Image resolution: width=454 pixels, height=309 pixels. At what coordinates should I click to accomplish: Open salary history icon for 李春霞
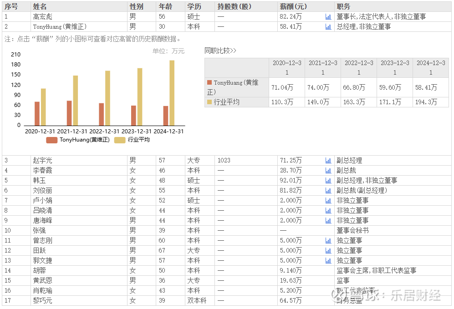[328, 171]
